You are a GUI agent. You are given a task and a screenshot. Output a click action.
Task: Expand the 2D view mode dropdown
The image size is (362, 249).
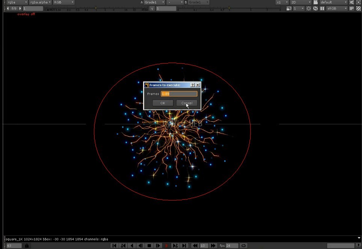[x=301, y=2]
